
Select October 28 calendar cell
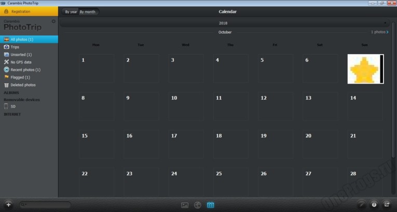tap(365, 182)
